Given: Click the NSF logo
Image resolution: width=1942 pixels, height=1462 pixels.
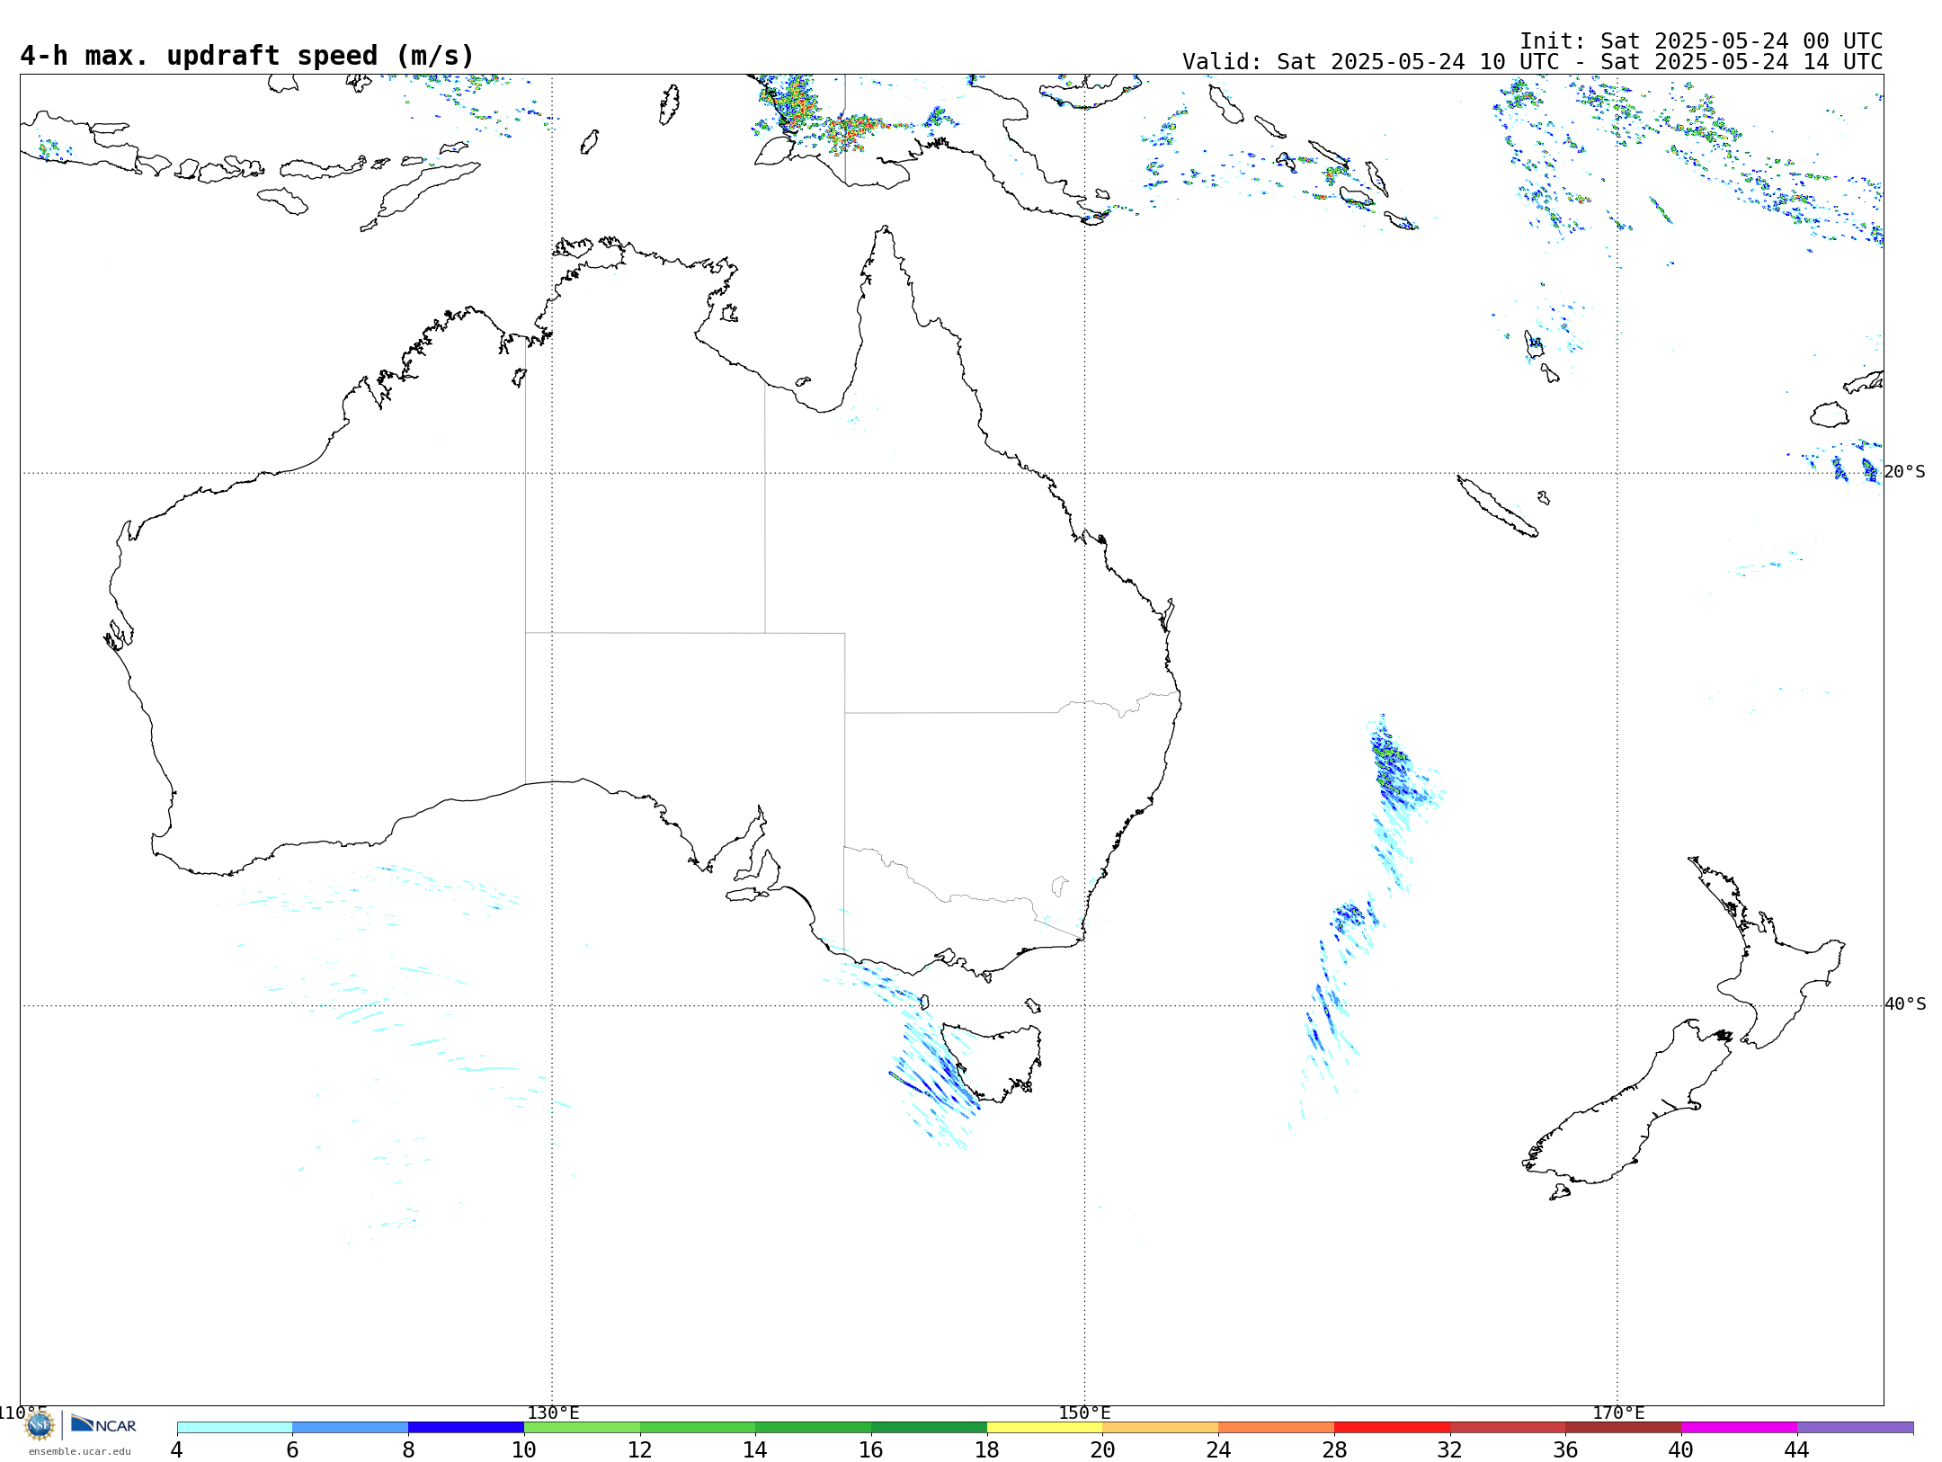Looking at the screenshot, I should (40, 1425).
